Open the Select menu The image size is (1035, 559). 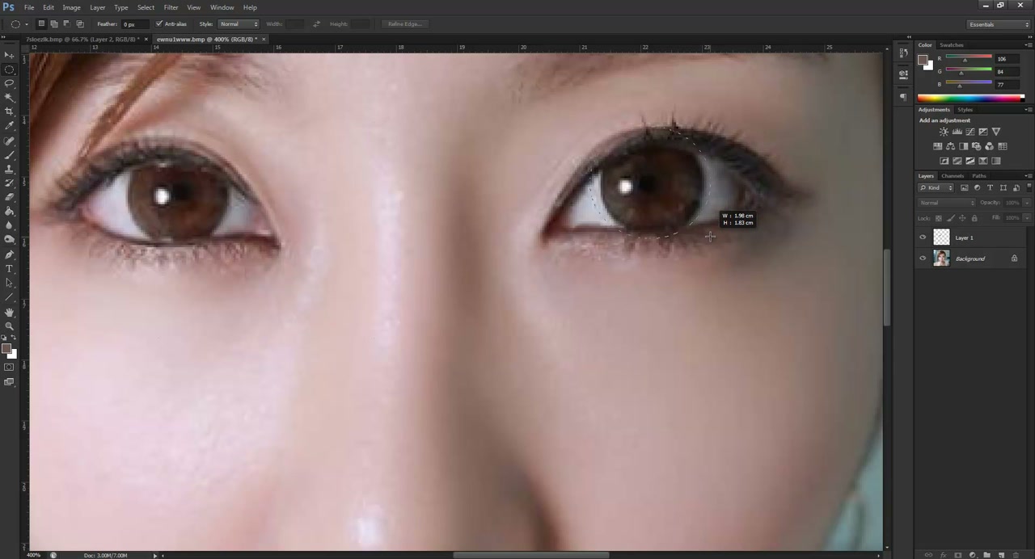[x=146, y=7]
